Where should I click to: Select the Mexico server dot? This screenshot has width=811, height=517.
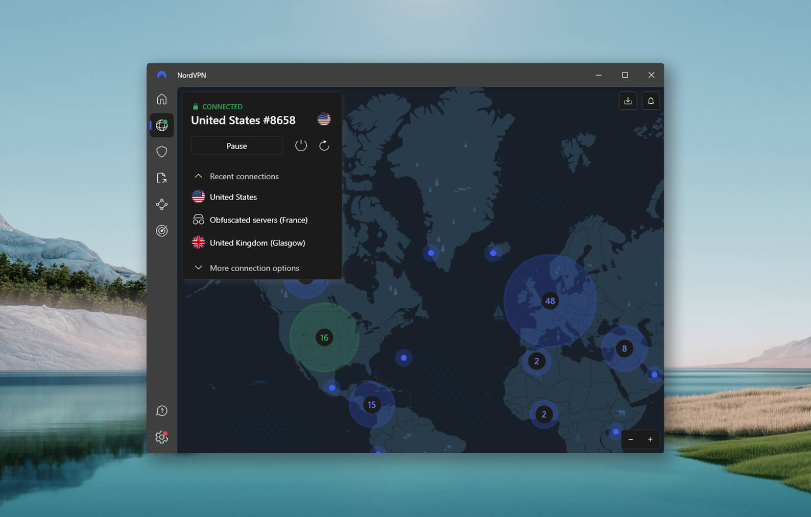point(332,388)
